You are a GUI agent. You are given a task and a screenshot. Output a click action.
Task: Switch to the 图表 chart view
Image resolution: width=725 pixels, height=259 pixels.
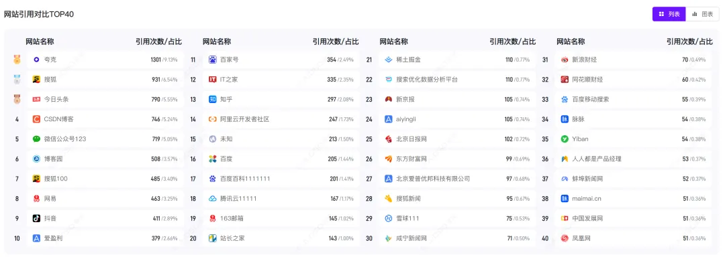[x=702, y=14]
